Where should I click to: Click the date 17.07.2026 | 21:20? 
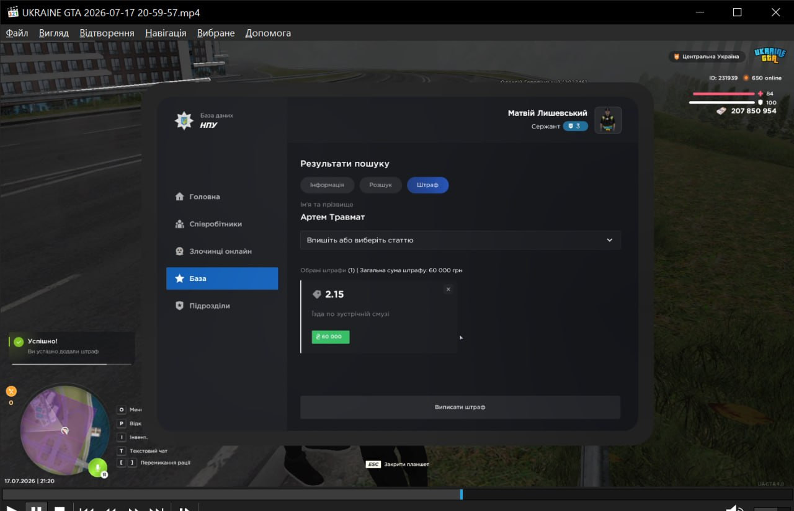29,481
